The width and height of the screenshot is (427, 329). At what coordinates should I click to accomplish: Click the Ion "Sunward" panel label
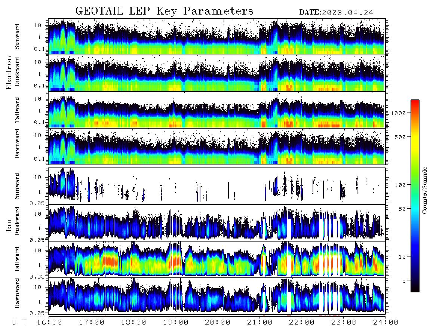tap(17, 186)
